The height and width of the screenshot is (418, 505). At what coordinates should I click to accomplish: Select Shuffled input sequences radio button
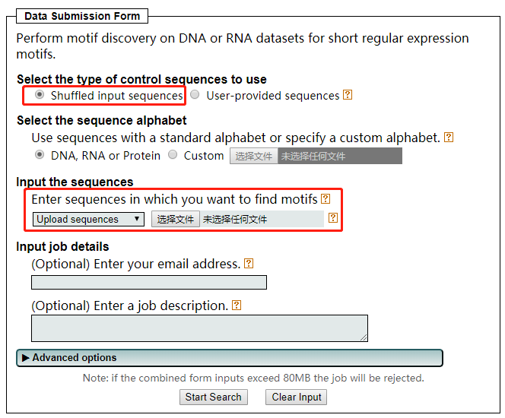coord(40,95)
